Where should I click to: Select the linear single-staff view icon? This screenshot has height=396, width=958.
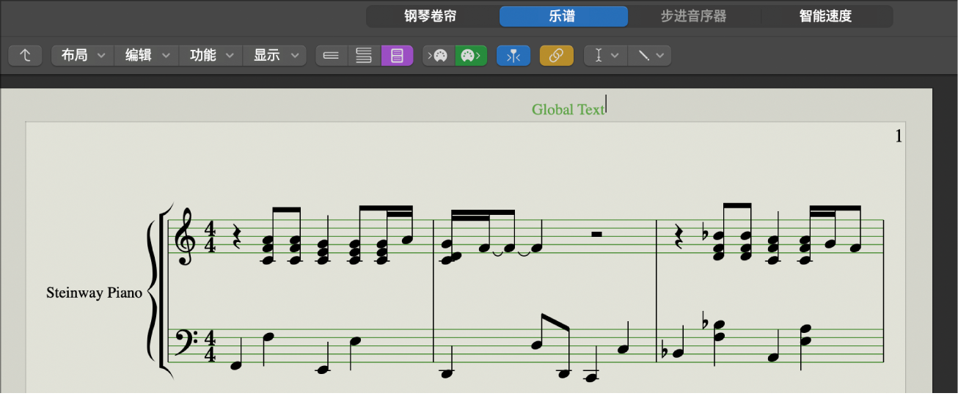(x=332, y=55)
